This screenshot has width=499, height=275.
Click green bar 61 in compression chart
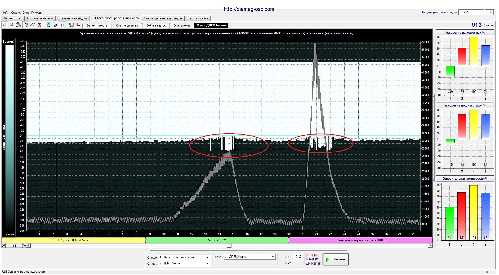pyautogui.click(x=449, y=223)
